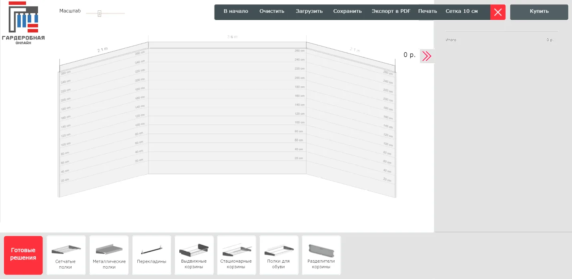572x279 pixels.
Task: Toggle the Сетка 10 см grid option
Action: 462,11
